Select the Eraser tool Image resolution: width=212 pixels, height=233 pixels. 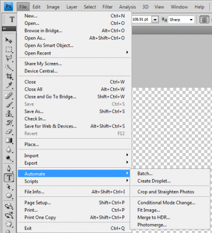8,131
